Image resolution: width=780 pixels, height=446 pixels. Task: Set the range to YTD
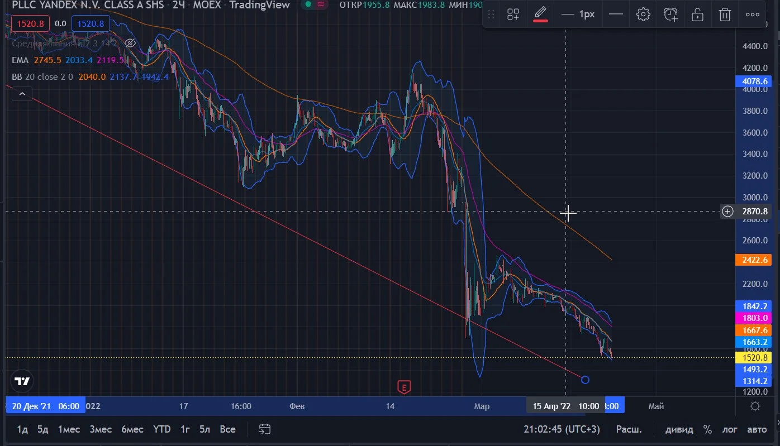(x=162, y=429)
